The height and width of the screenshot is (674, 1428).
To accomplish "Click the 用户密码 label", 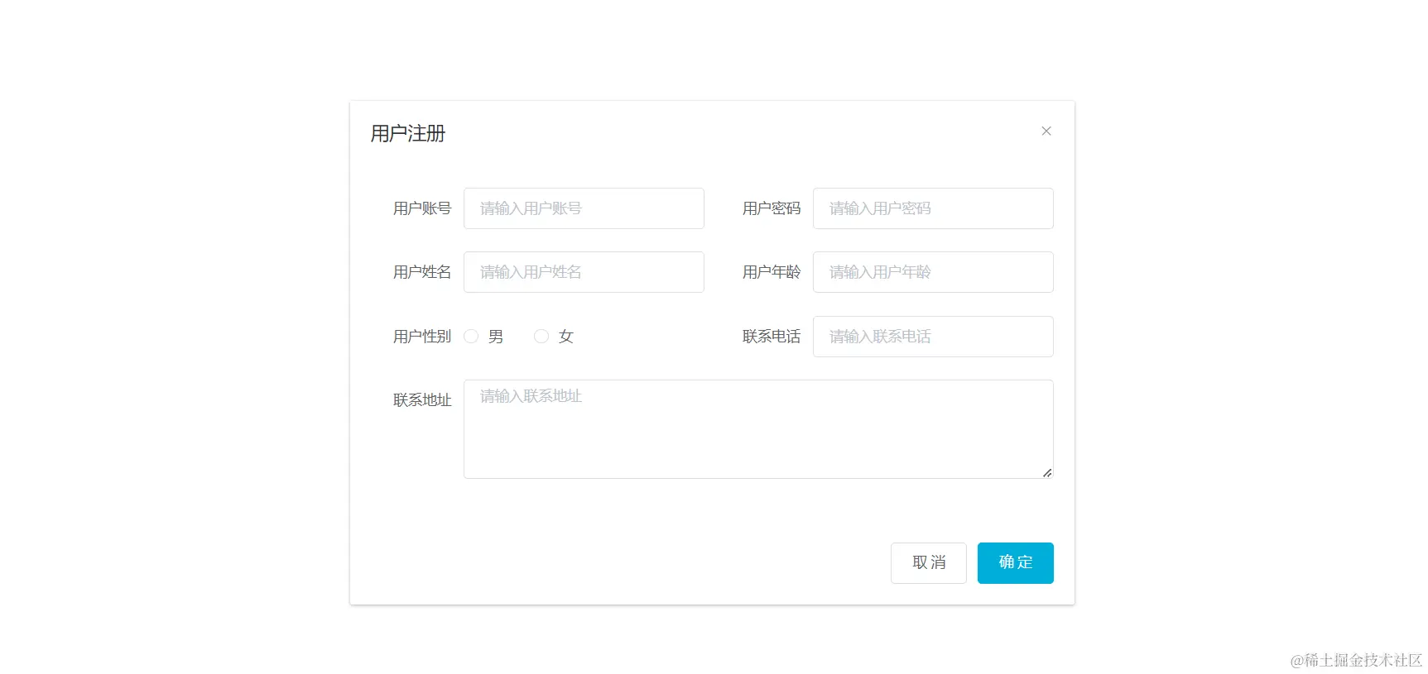I will [772, 208].
